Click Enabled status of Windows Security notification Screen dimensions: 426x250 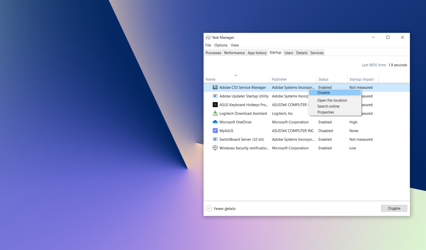[x=325, y=148]
